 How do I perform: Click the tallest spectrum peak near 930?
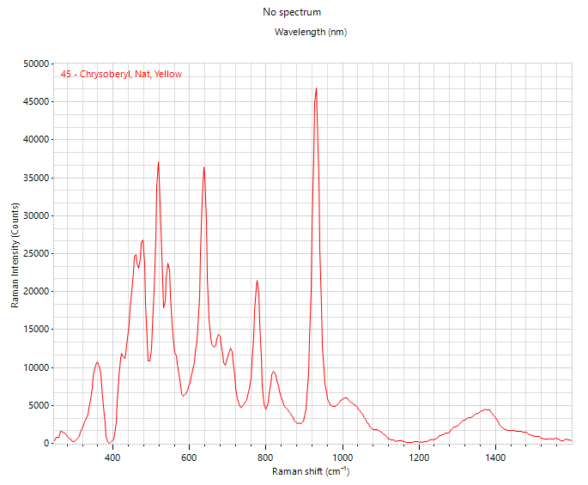click(x=316, y=89)
